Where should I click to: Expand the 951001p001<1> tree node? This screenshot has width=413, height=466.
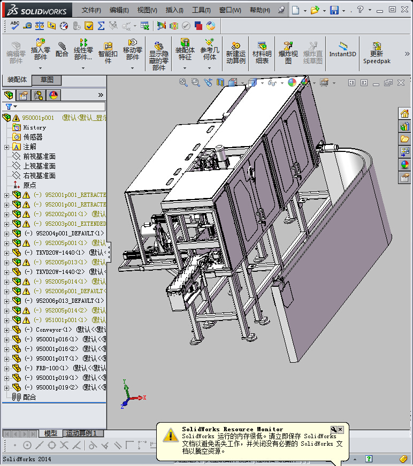(x=6, y=320)
